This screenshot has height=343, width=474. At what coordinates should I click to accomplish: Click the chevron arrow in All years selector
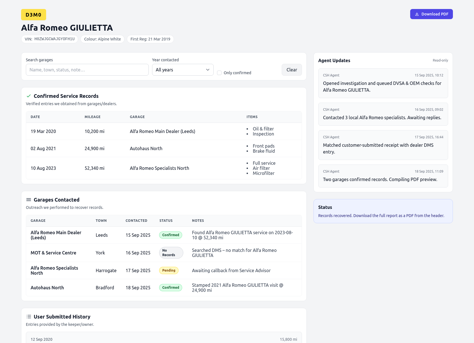coord(208,70)
